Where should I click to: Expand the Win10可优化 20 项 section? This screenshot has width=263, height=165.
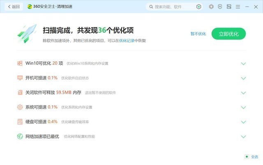(x=243, y=64)
